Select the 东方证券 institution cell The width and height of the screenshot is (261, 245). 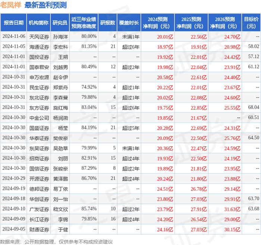[39, 108]
